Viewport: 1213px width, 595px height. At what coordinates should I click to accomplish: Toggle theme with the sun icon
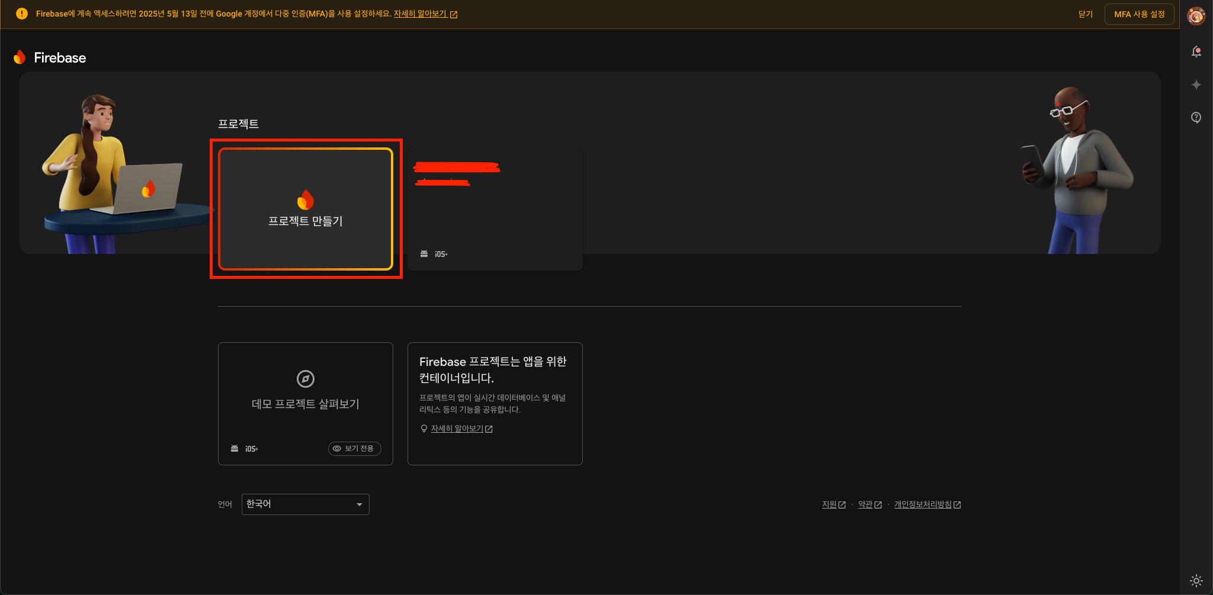[1196, 581]
